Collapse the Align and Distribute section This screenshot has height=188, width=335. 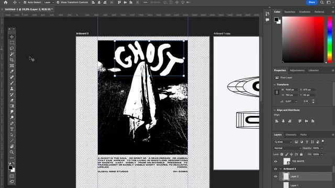coord(275,110)
